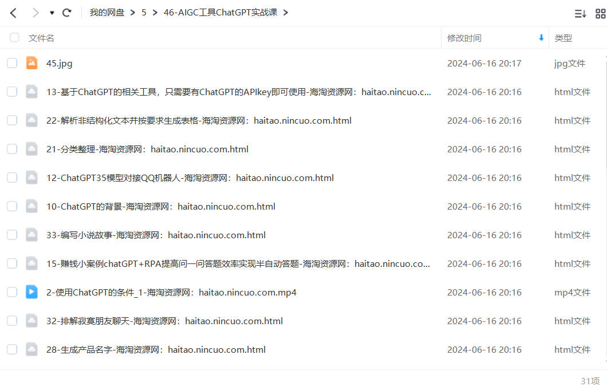Toggle the select-all checkbox beside 文件名
Screen dimensions: 607x390
[14, 38]
